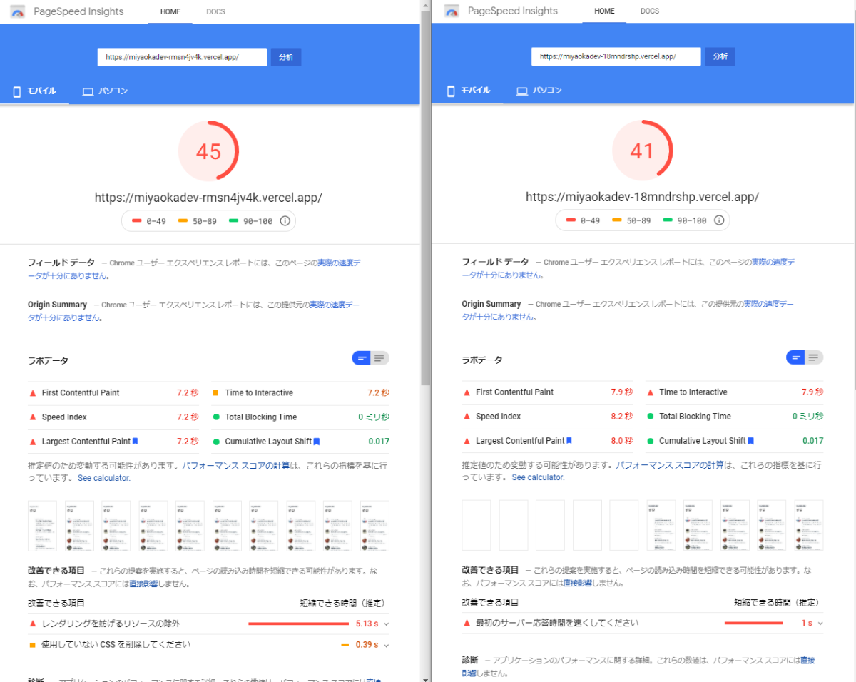The height and width of the screenshot is (682, 856).
Task: Open the DOCS tab in left window
Action: (x=215, y=12)
